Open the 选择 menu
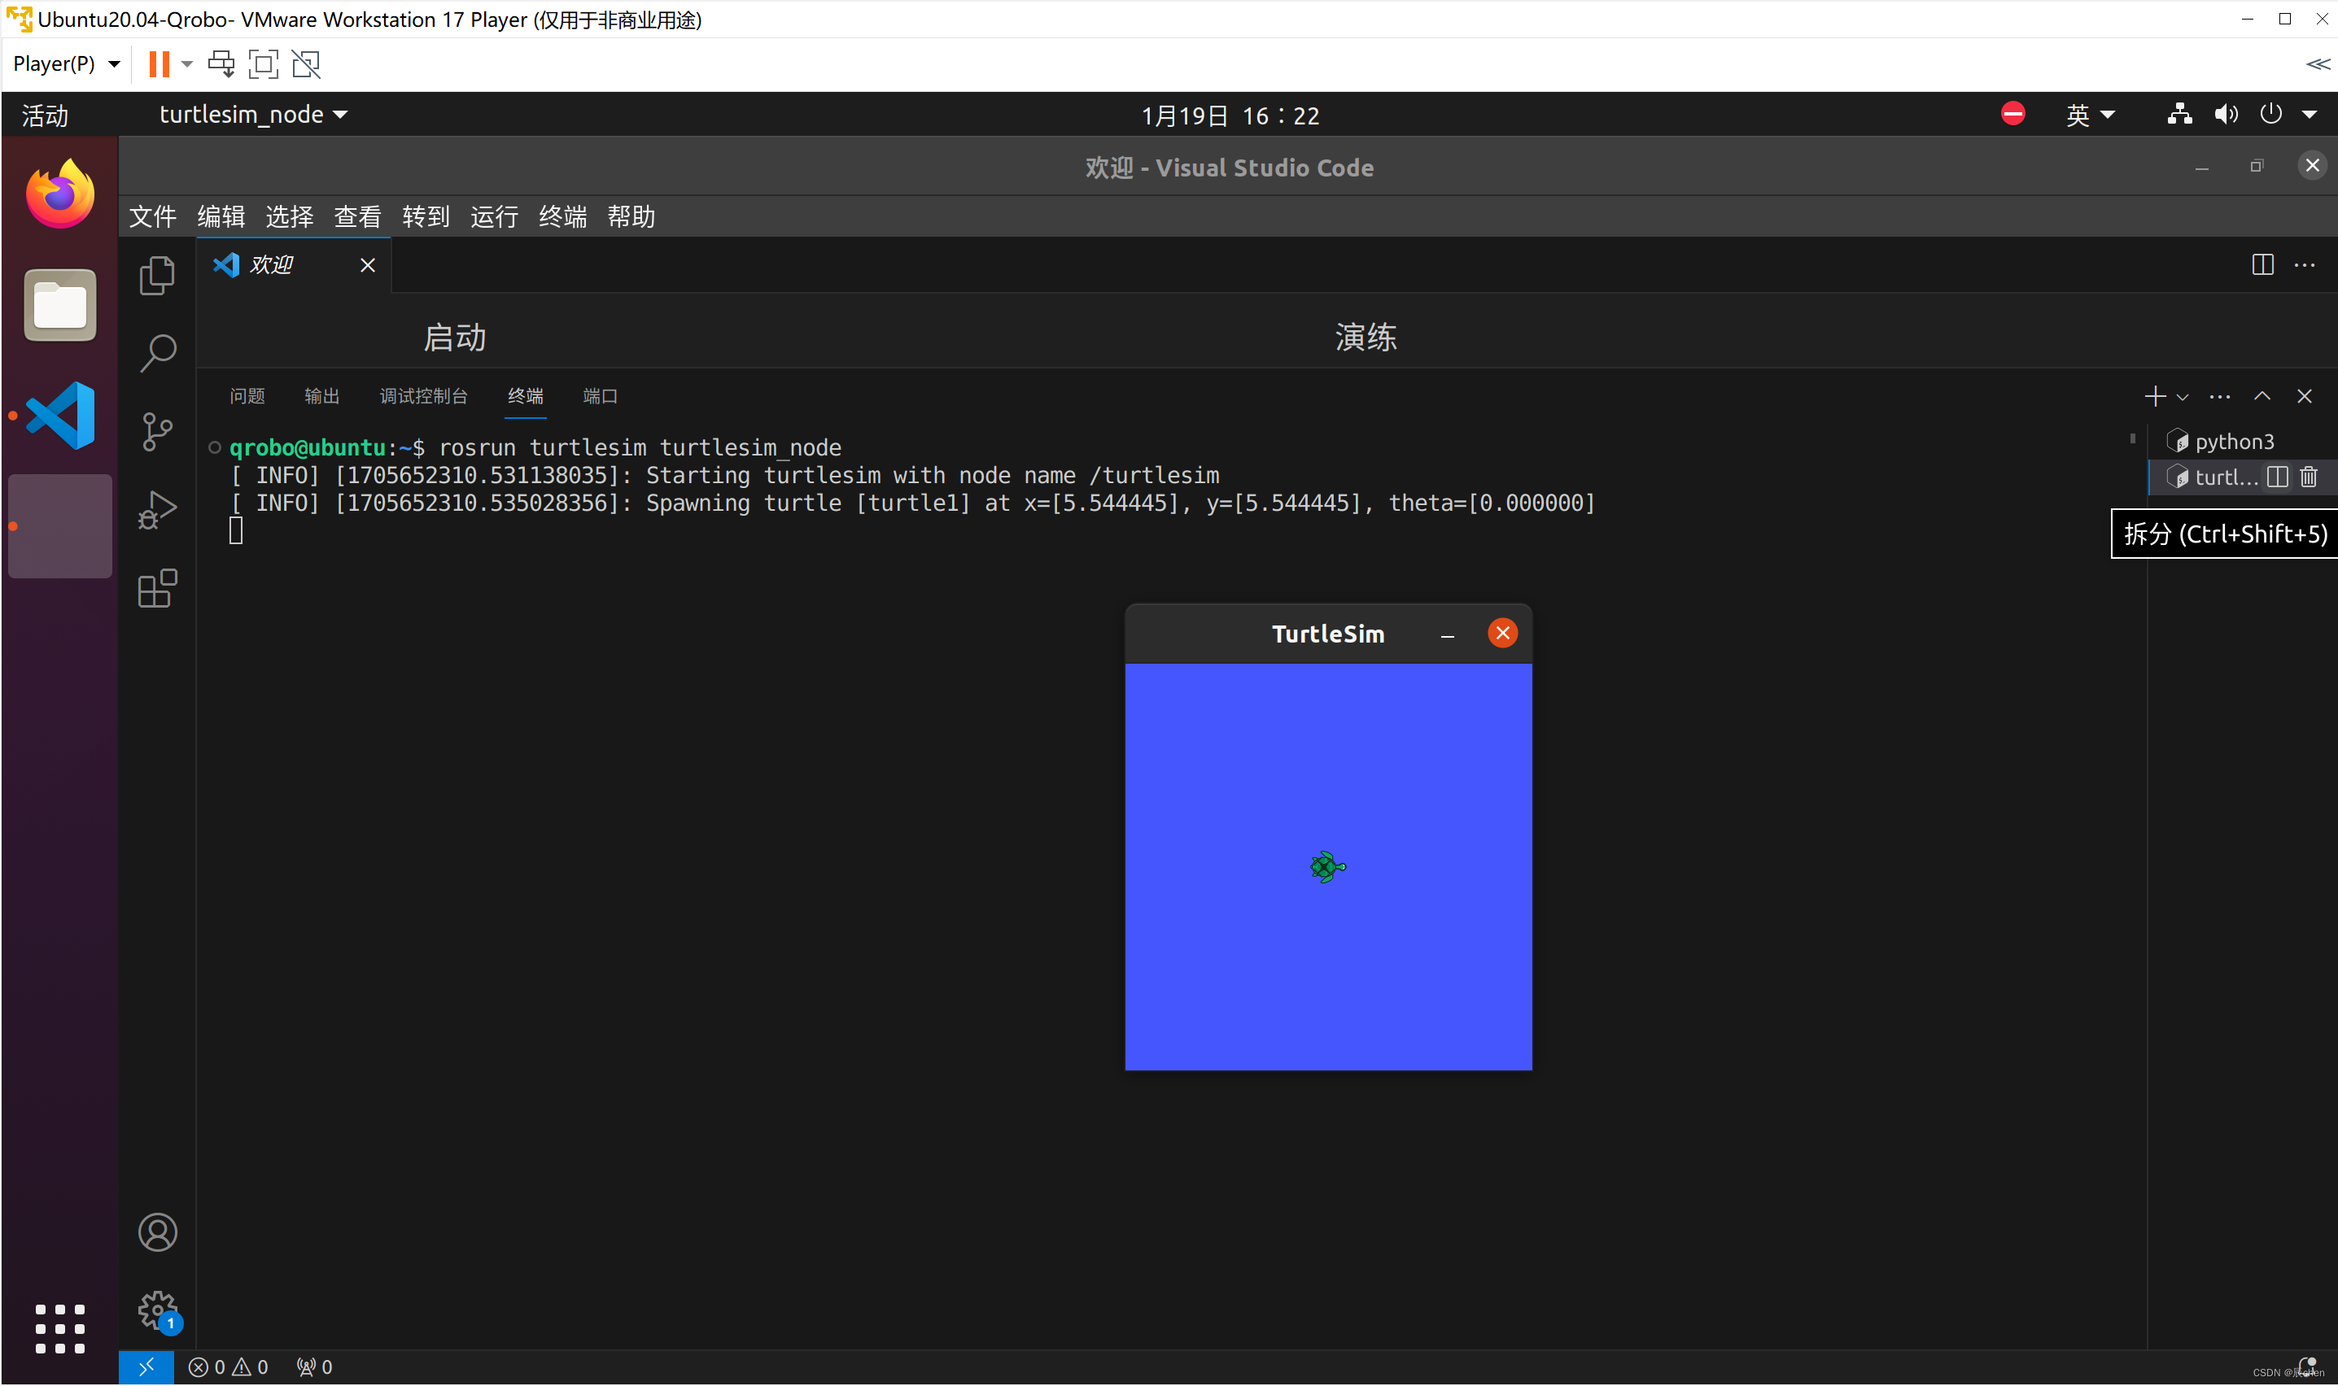2338x1386 pixels. pyautogui.click(x=289, y=216)
